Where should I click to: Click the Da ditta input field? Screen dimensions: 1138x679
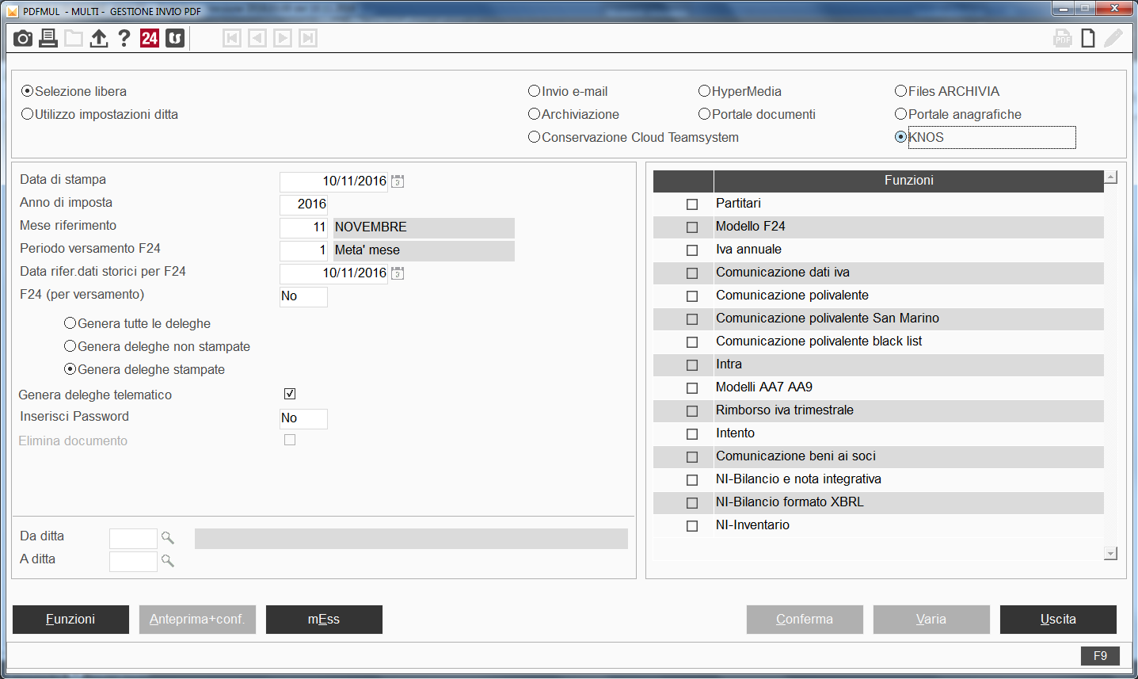(x=133, y=539)
